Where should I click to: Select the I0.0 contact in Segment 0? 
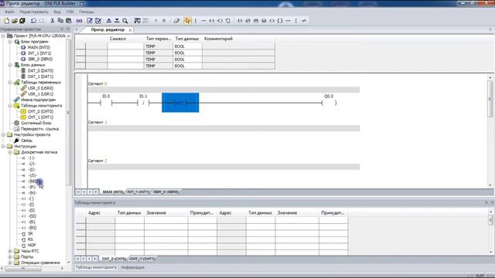106,103
